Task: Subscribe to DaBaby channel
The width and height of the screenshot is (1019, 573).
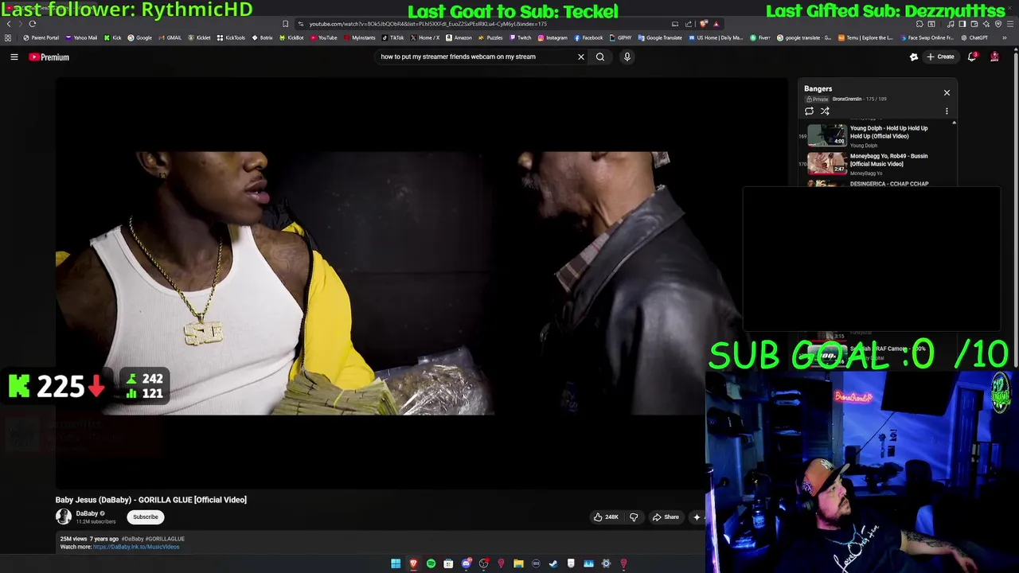Action: 146,517
